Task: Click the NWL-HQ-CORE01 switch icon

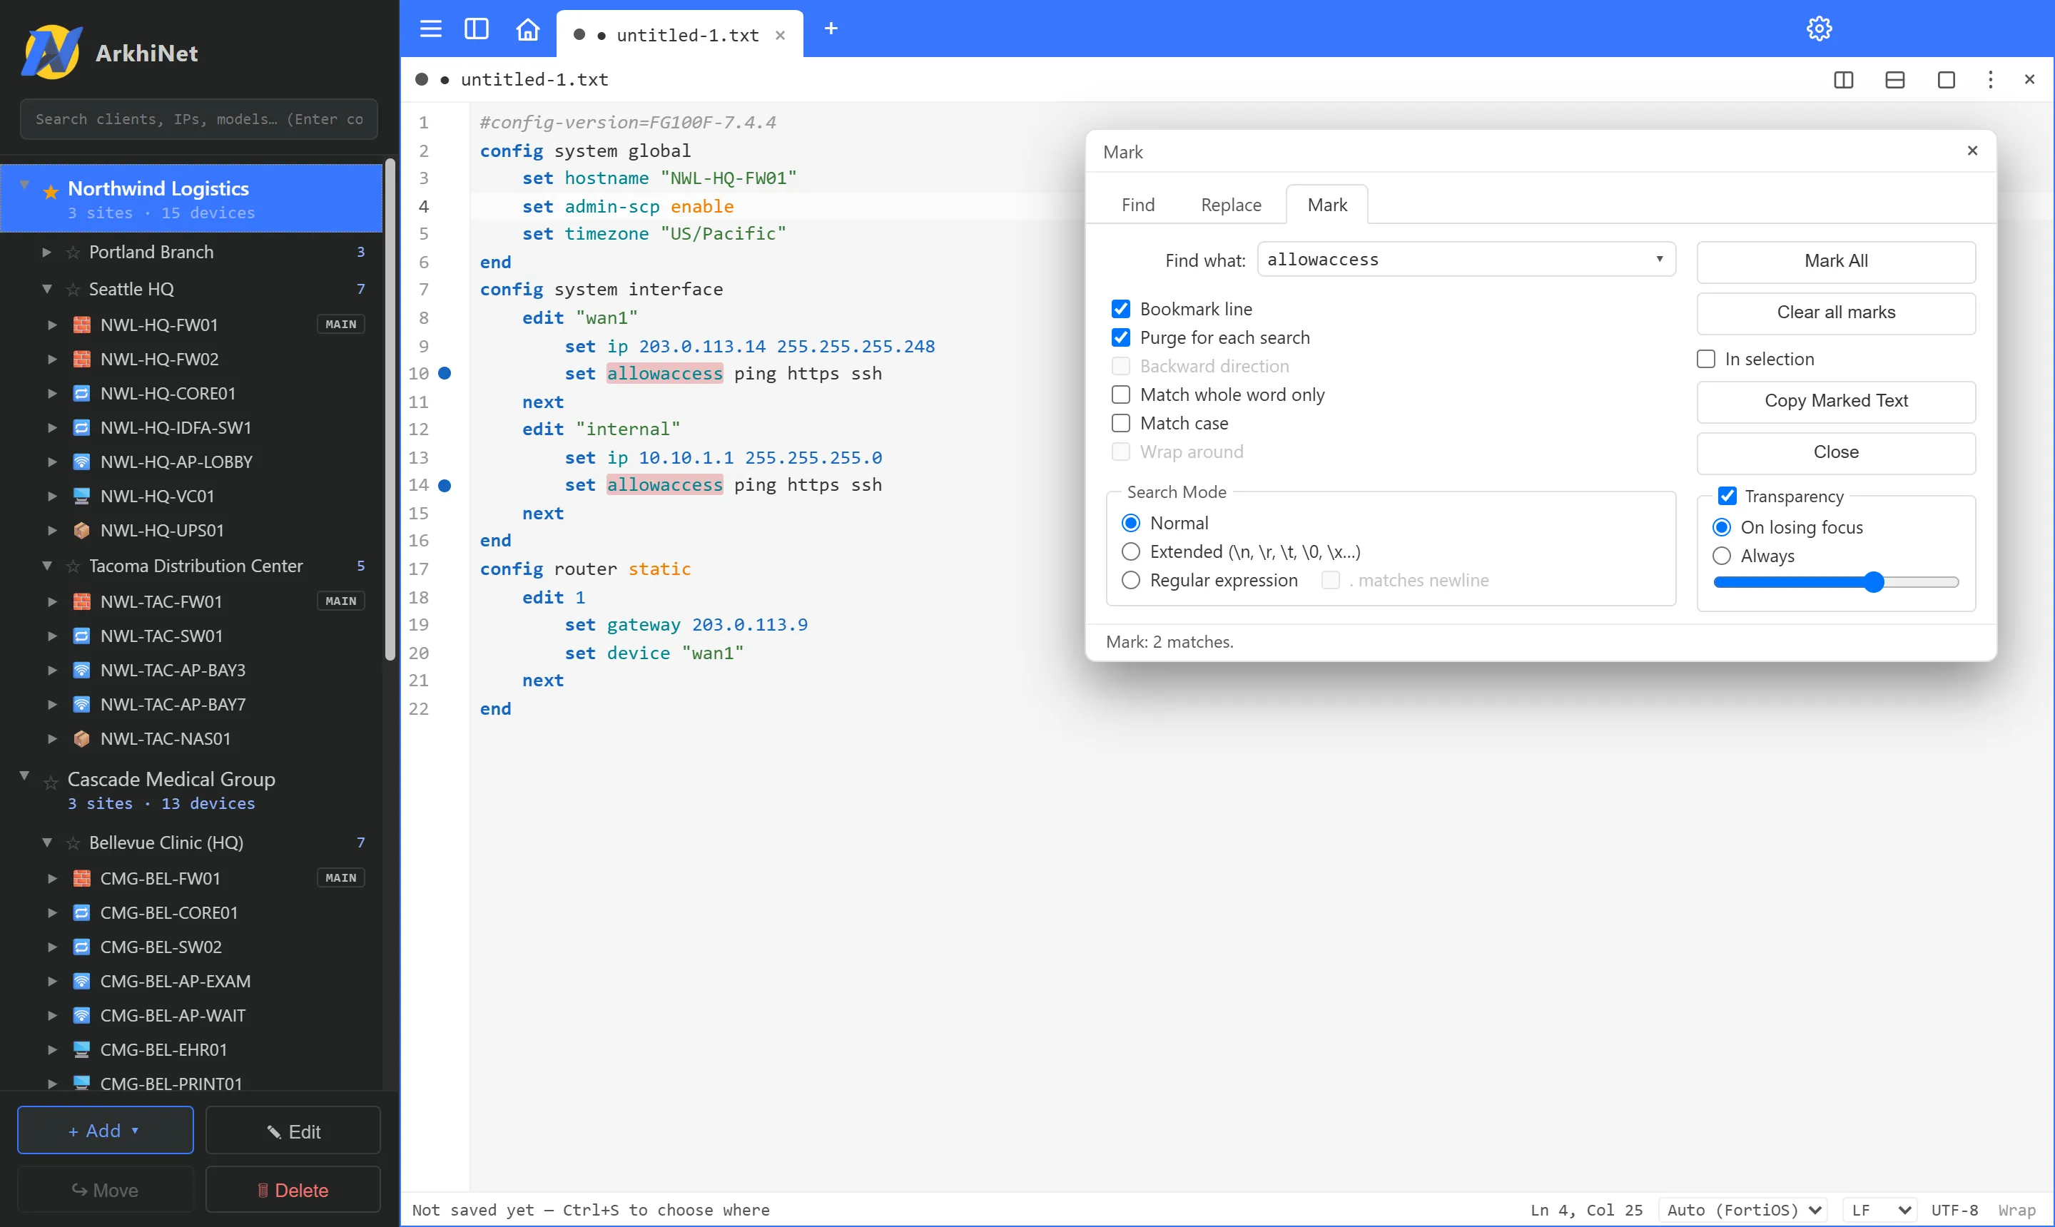Action: pos(81,394)
